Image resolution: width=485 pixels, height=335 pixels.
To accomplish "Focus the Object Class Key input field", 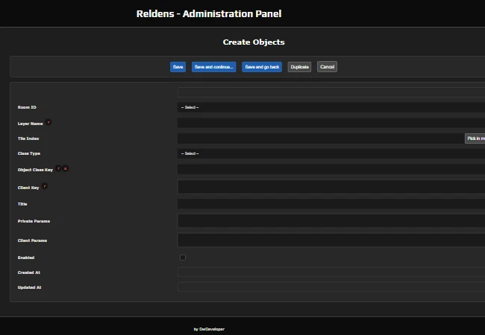I will click(x=331, y=169).
